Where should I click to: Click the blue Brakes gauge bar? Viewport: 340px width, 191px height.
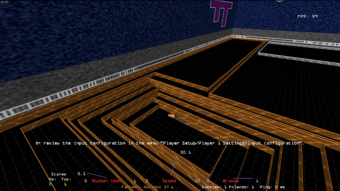point(243,178)
